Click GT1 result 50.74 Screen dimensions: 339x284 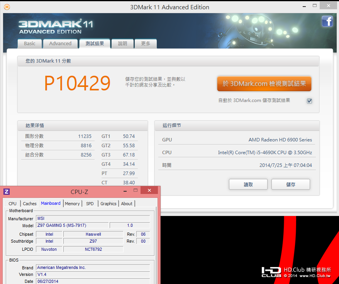[x=129, y=136]
